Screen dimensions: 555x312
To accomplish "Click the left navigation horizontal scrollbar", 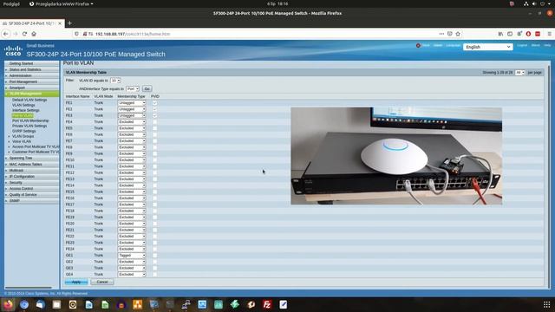I will [29, 288].
